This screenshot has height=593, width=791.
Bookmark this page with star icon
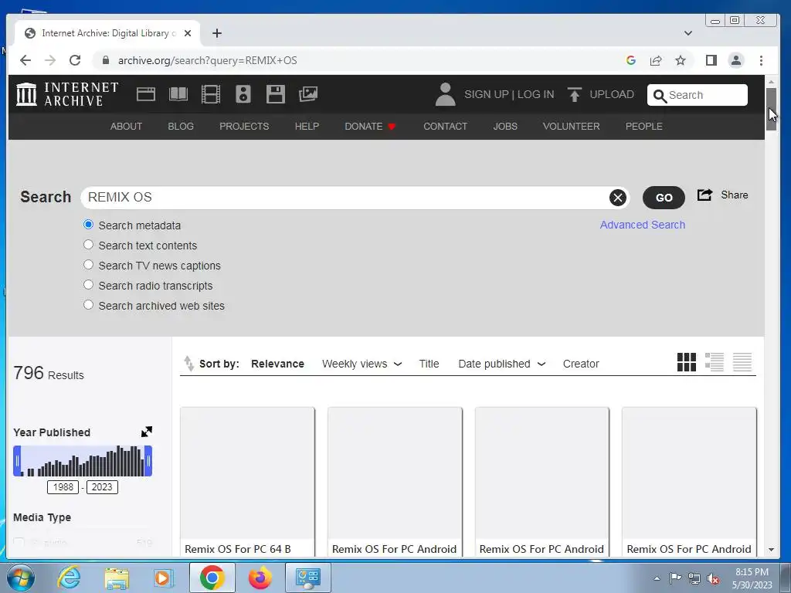coord(681,60)
